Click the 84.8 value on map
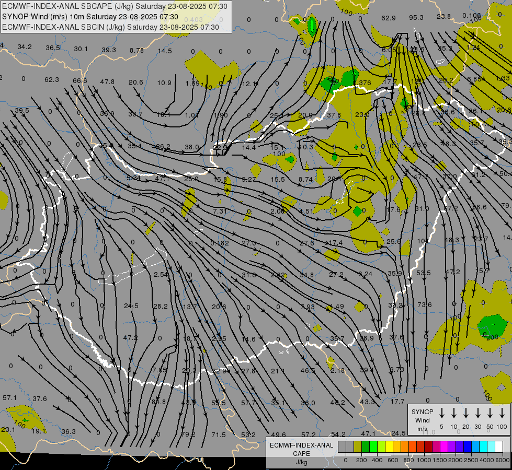This screenshot has width=512, height=470. pyautogui.click(x=158, y=402)
